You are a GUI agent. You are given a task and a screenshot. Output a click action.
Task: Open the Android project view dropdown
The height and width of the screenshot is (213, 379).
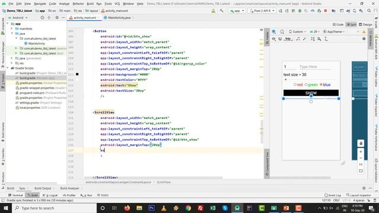(18, 18)
